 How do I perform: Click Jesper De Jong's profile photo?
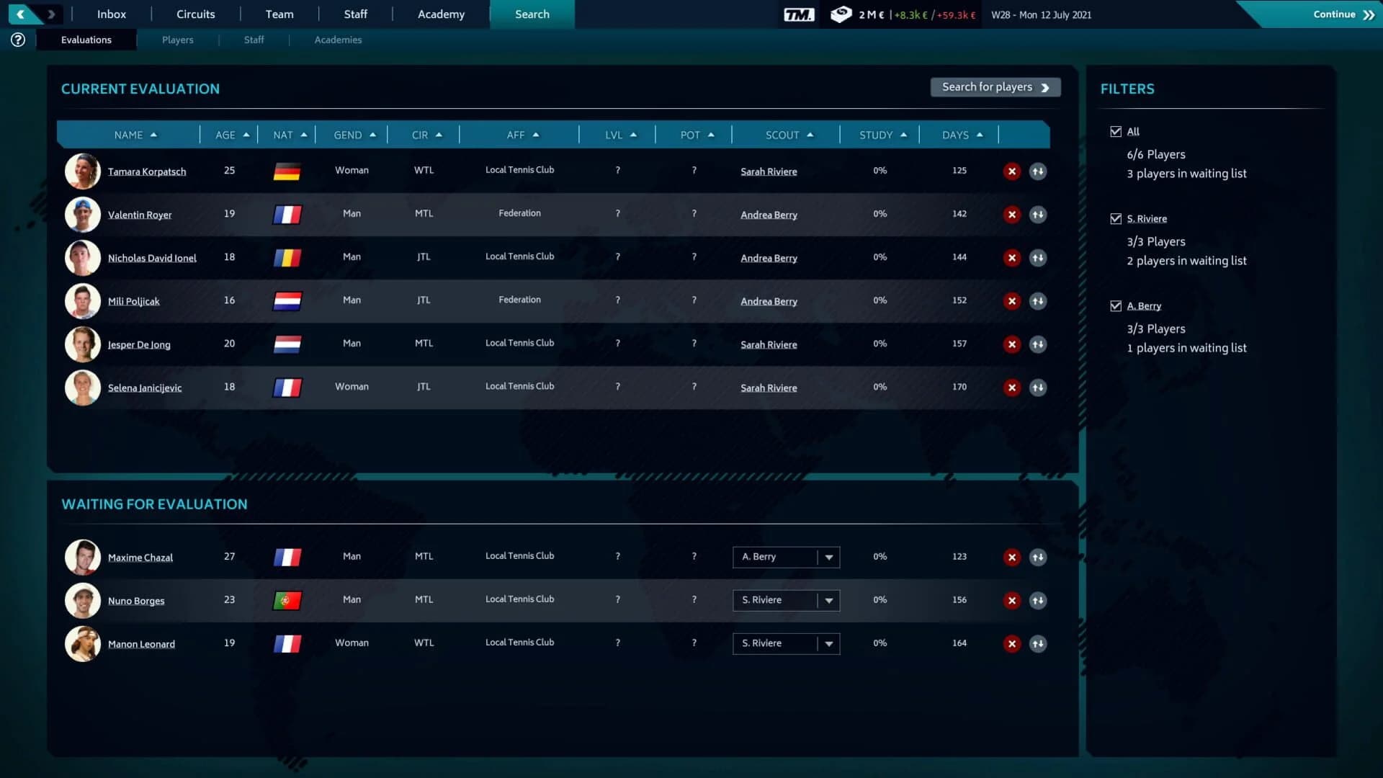coord(82,344)
